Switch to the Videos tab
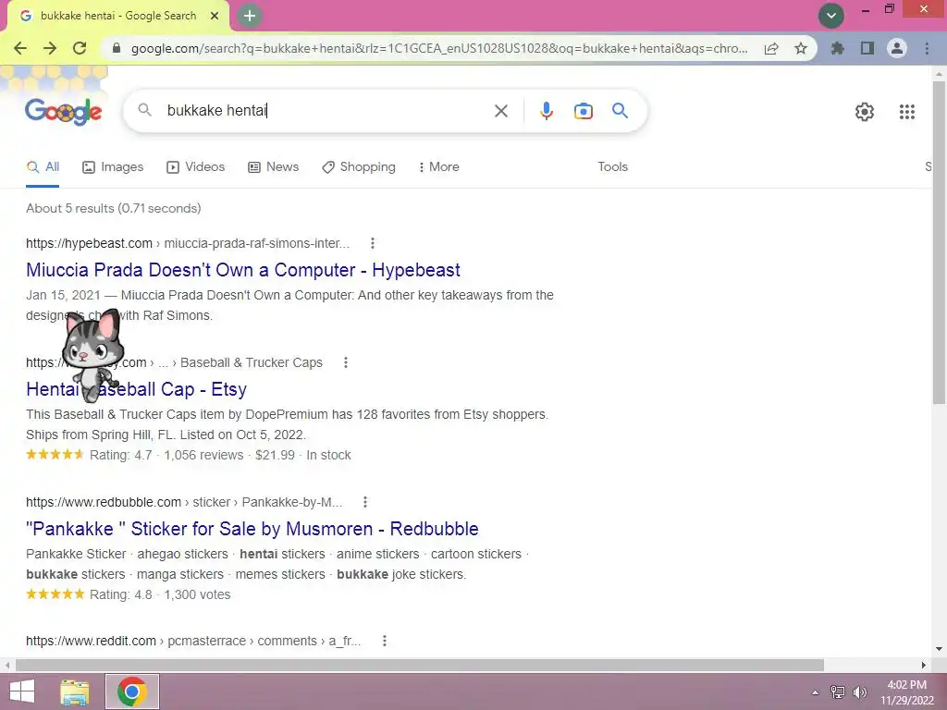The width and height of the screenshot is (947, 710). pos(196,167)
